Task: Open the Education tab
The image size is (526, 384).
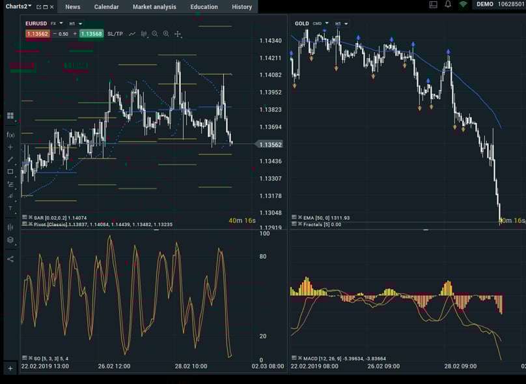Action: click(x=204, y=7)
